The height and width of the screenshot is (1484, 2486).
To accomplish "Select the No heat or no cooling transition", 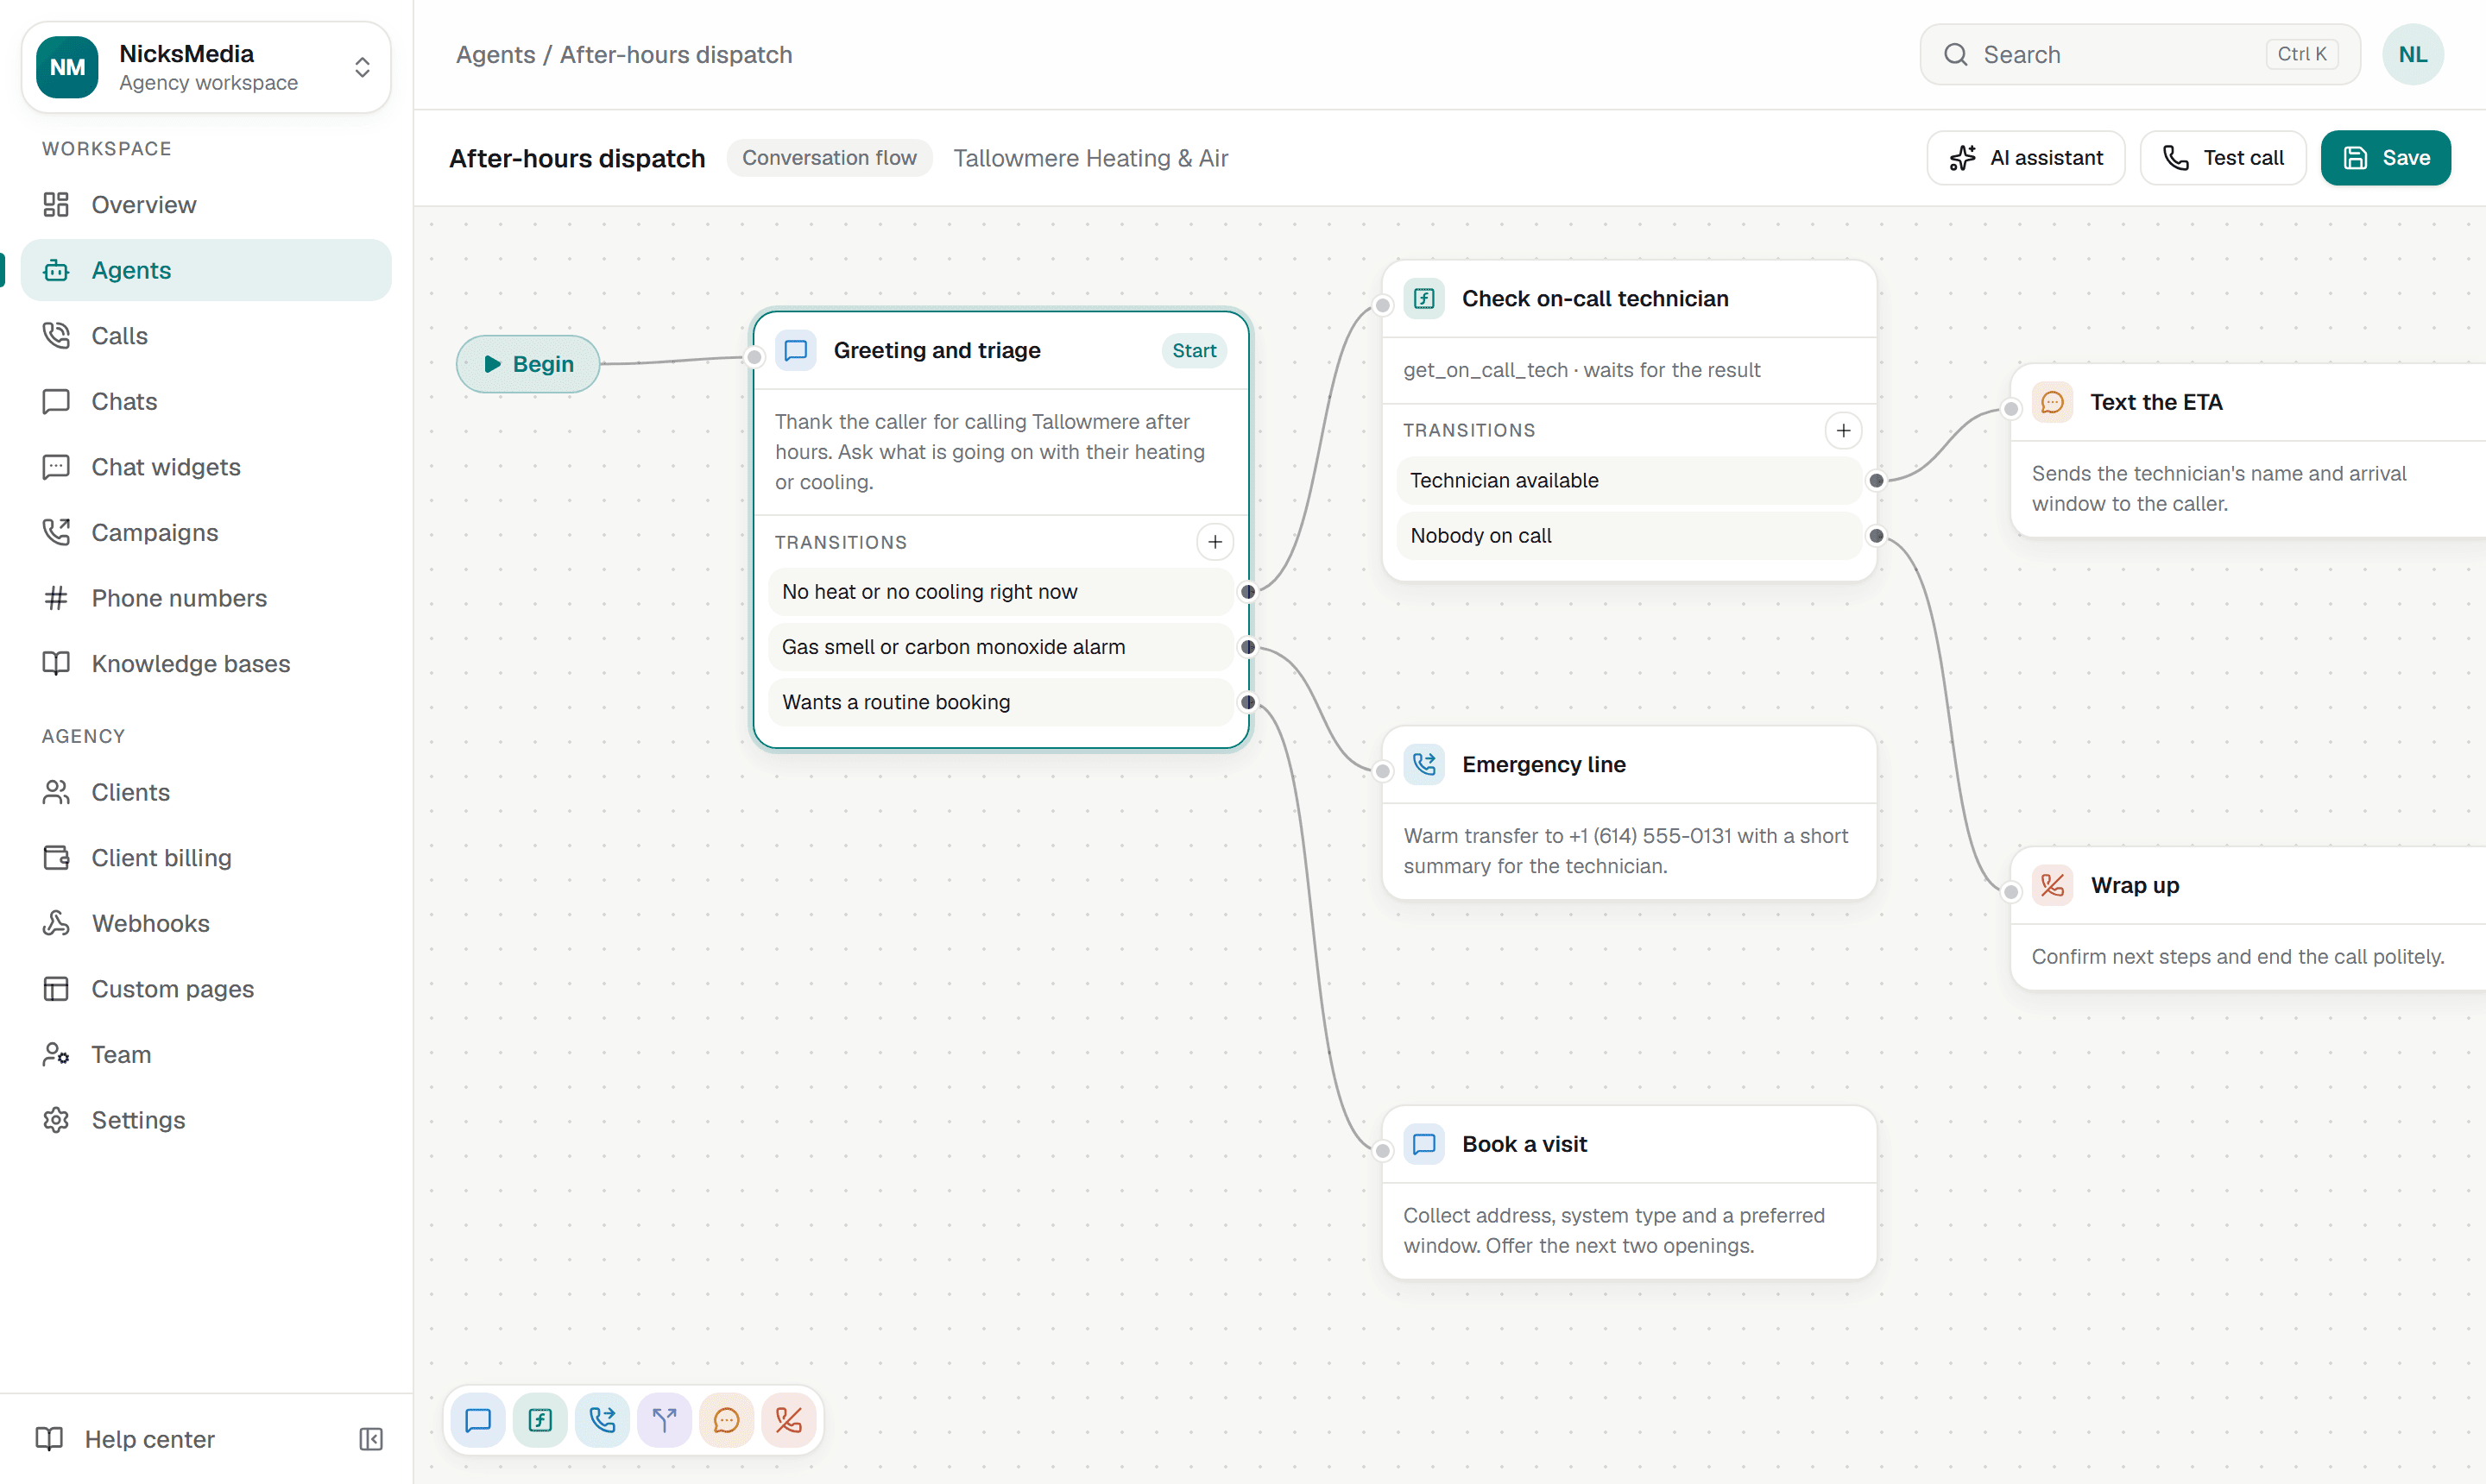I will [x=1000, y=592].
